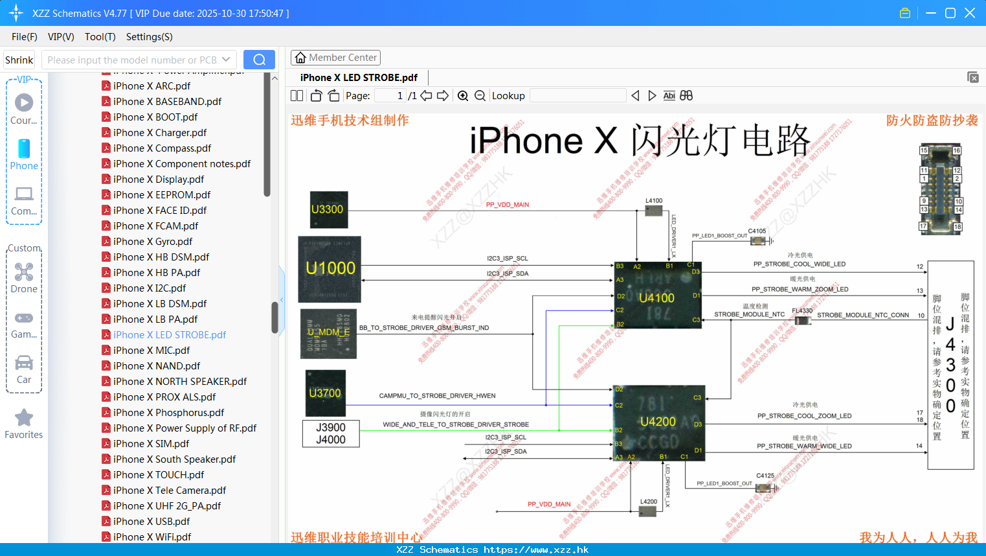Open iPhone X BASEBAND.pdf
Viewport: 986px width, 556px height.
tap(167, 101)
